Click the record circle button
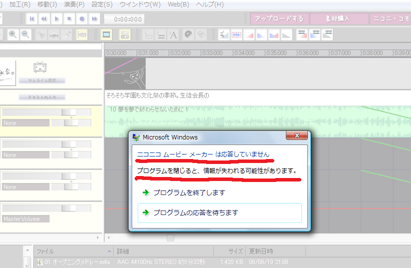Screen dimensions: 411x268 pyautogui.click(x=82, y=19)
